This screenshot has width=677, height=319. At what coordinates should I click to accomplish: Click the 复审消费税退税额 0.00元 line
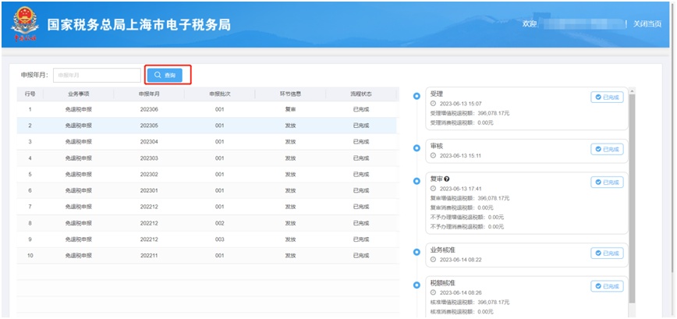pyautogui.click(x=462, y=207)
